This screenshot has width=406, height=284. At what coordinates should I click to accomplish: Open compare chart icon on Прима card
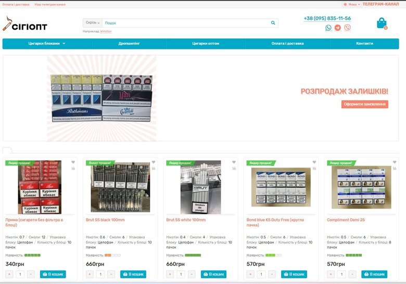[73, 168]
